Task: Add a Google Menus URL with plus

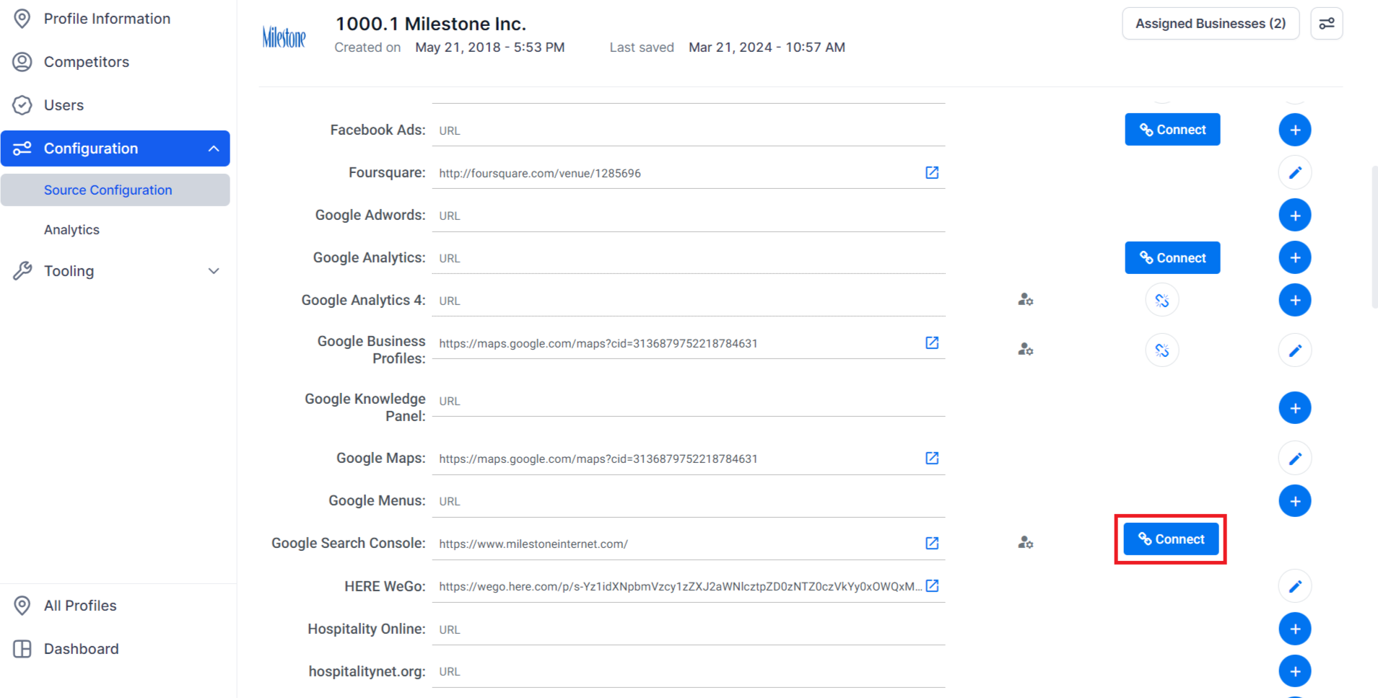Action: (1295, 501)
